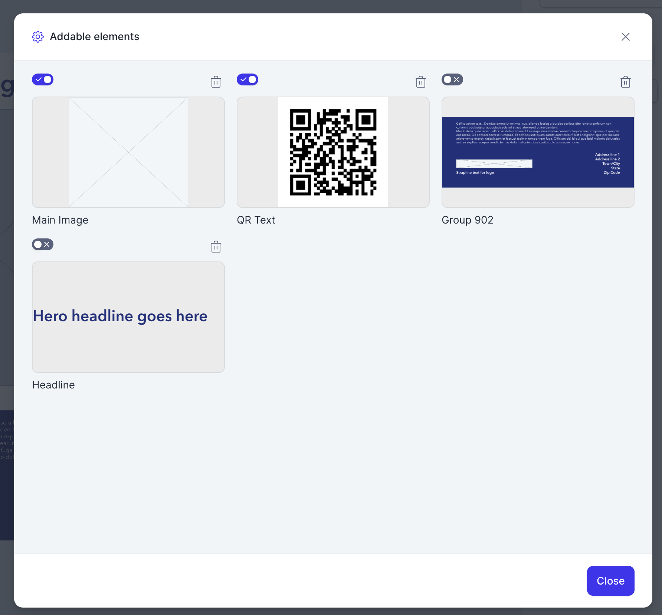Delete the Main Image element via trash icon
The image size is (662, 615).
(x=216, y=82)
